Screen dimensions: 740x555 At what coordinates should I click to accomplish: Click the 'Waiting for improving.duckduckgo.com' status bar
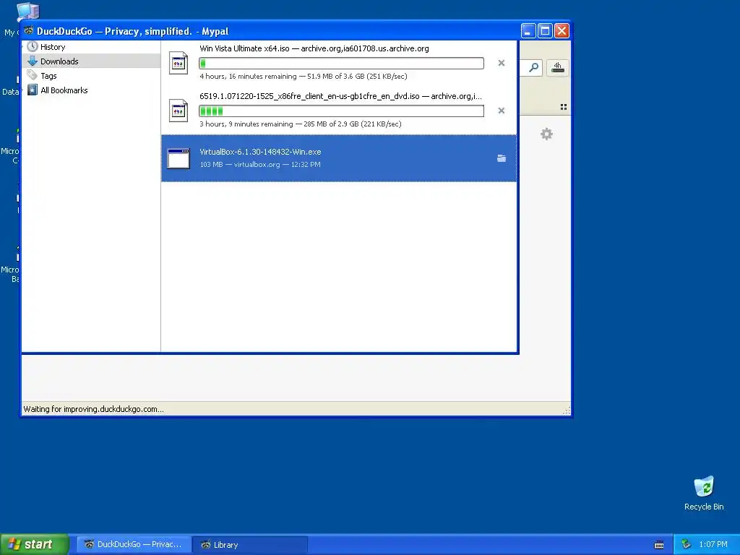[x=93, y=409]
